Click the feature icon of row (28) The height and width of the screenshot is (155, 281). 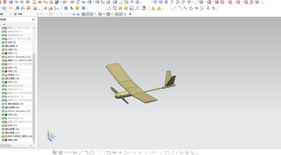click(6, 115)
